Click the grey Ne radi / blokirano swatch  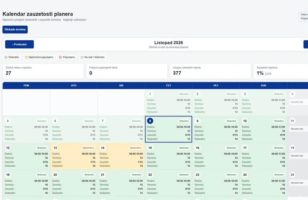[82, 57]
